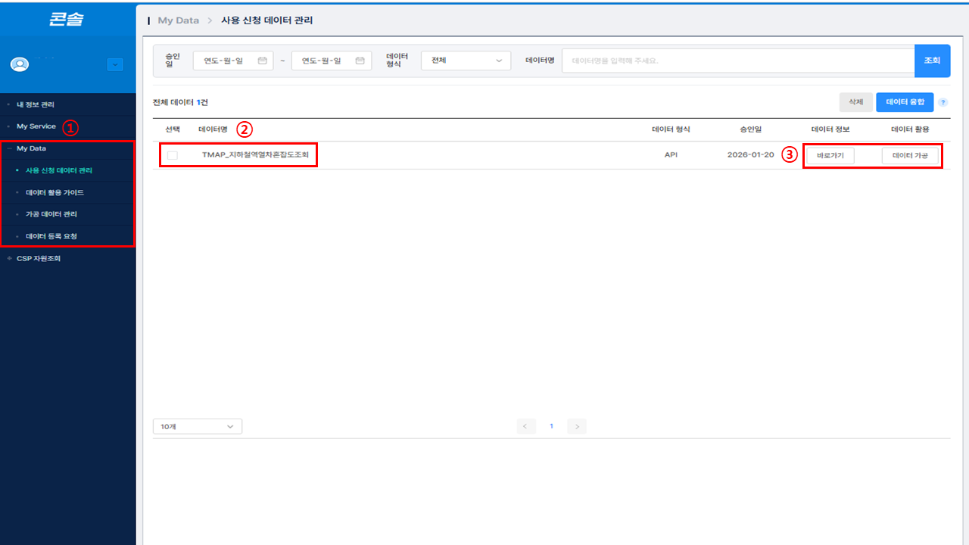Screen dimensions: 969x545
Task: Go to previous page arrow
Action: (x=527, y=426)
